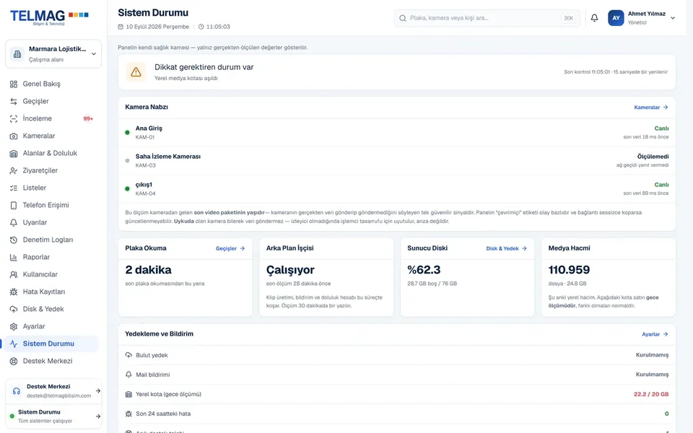693x433 pixels.
Task: Click the search magnifier icon
Action: coord(403,18)
